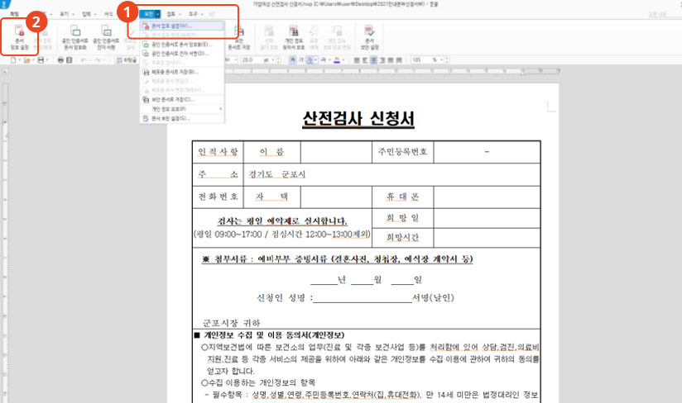Click the horizontal ruler above the page

tap(391, 71)
